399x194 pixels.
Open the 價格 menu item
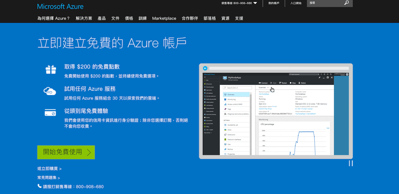129,18
